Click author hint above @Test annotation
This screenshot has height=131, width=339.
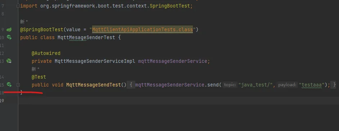point(36,69)
